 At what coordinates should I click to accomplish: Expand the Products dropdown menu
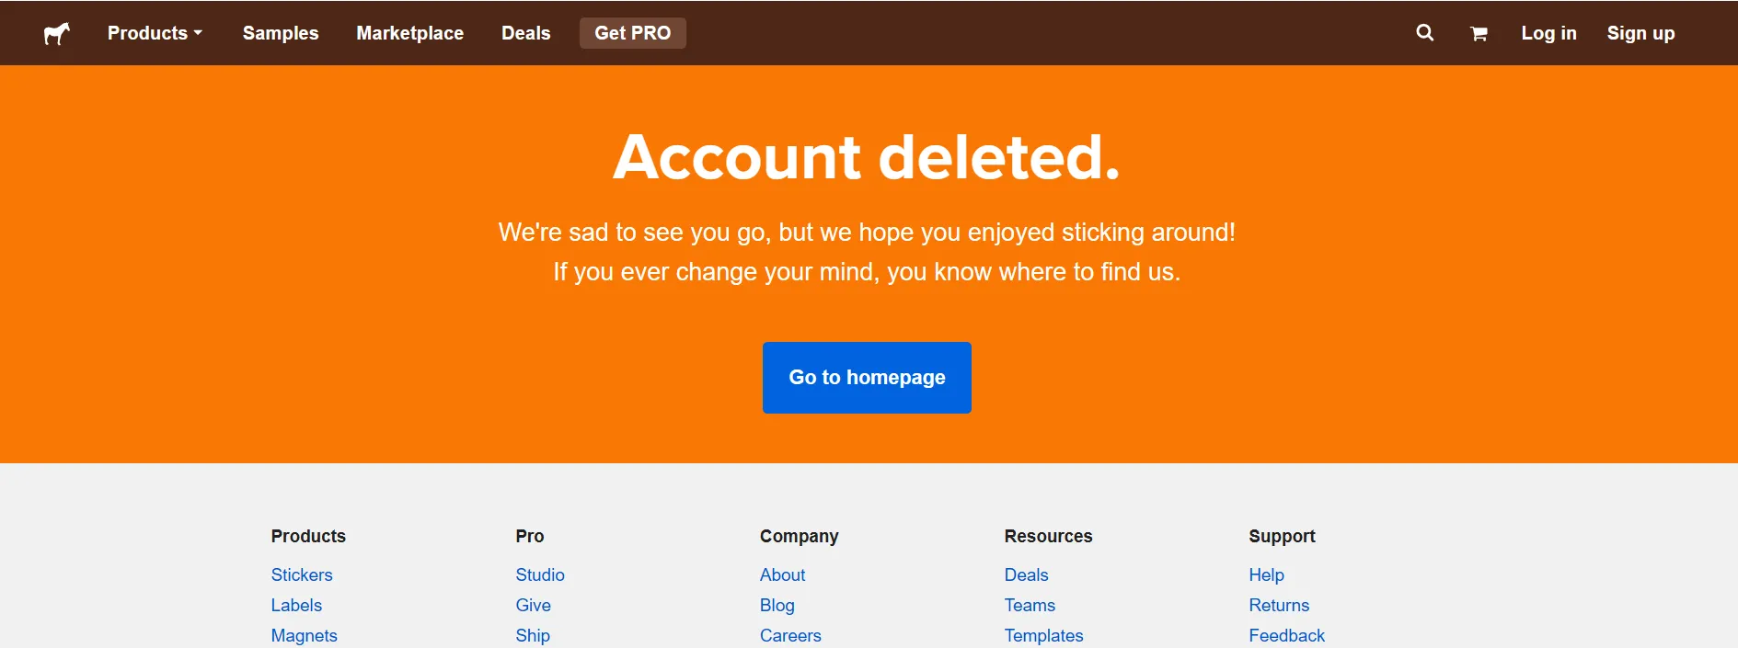154,32
